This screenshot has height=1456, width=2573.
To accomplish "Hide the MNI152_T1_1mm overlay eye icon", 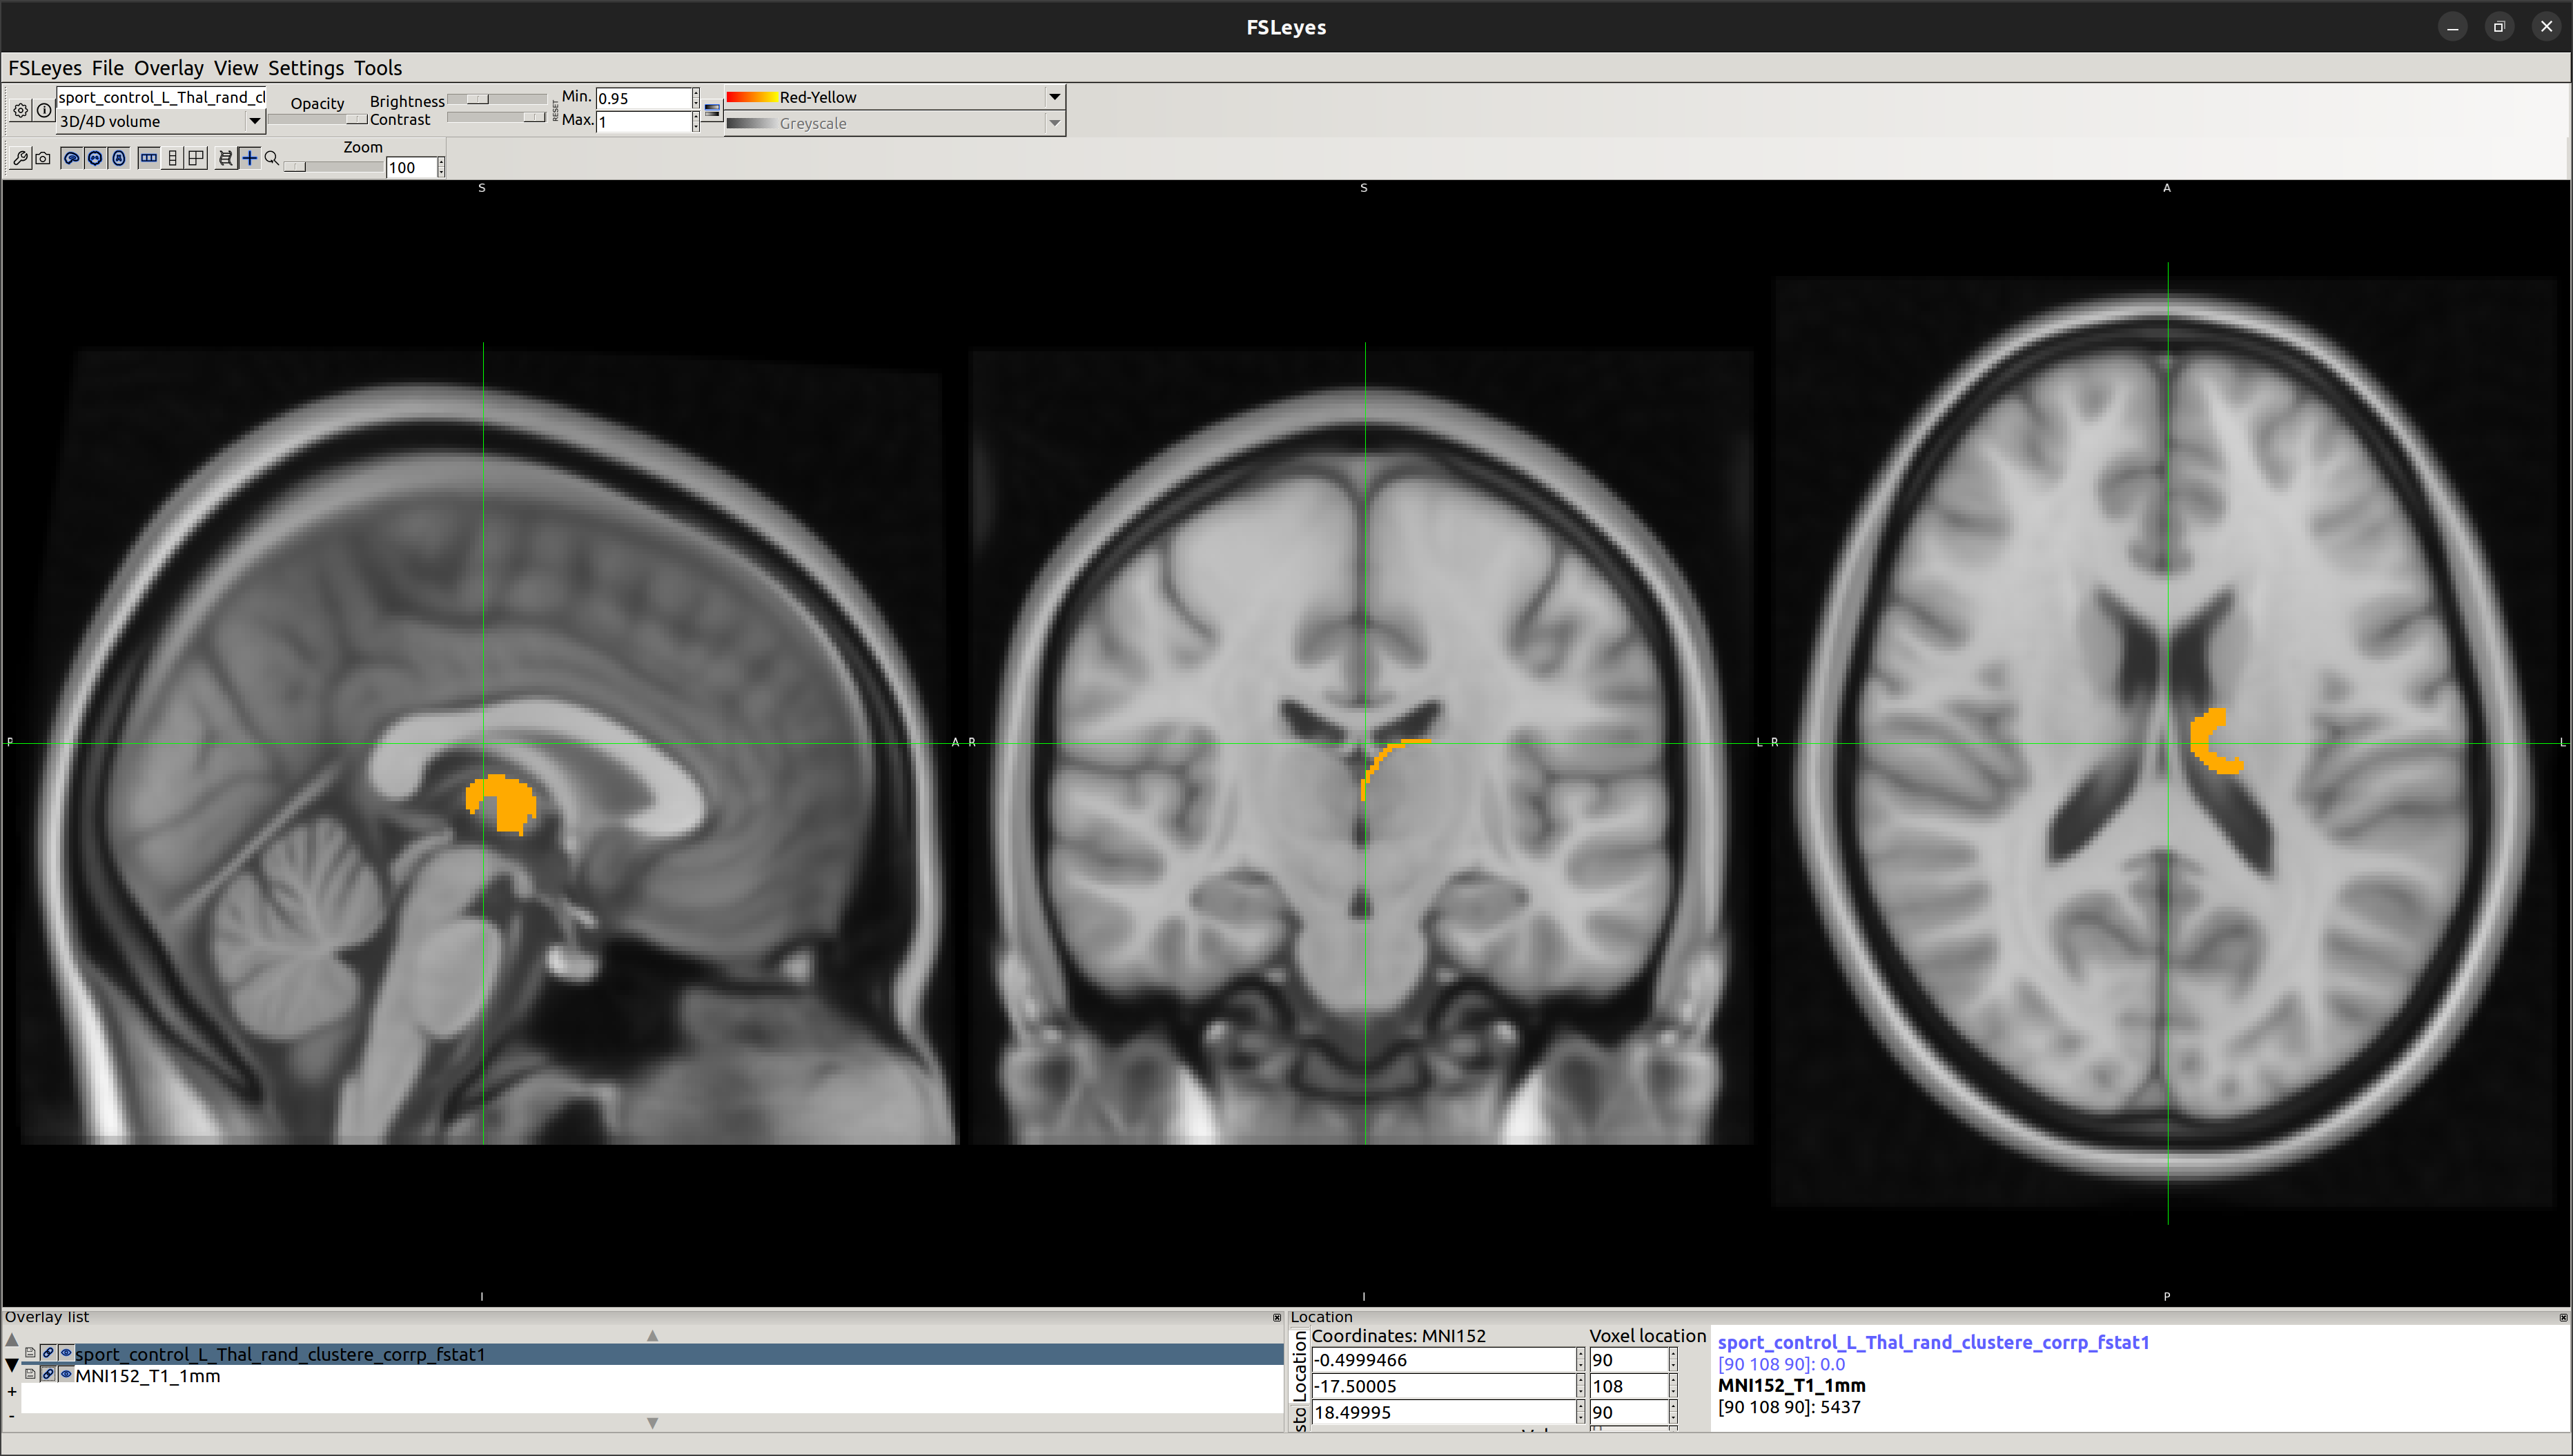I will [x=66, y=1375].
